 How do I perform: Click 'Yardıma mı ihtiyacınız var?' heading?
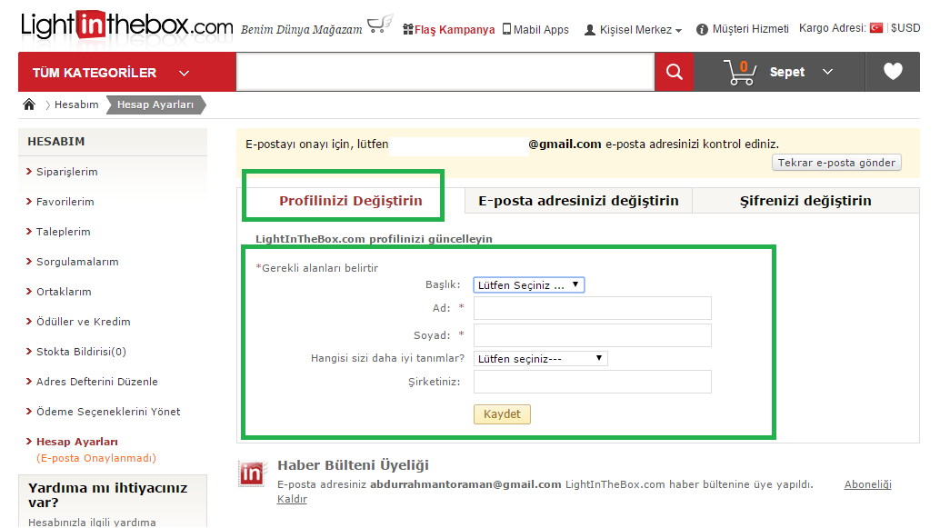point(108,494)
